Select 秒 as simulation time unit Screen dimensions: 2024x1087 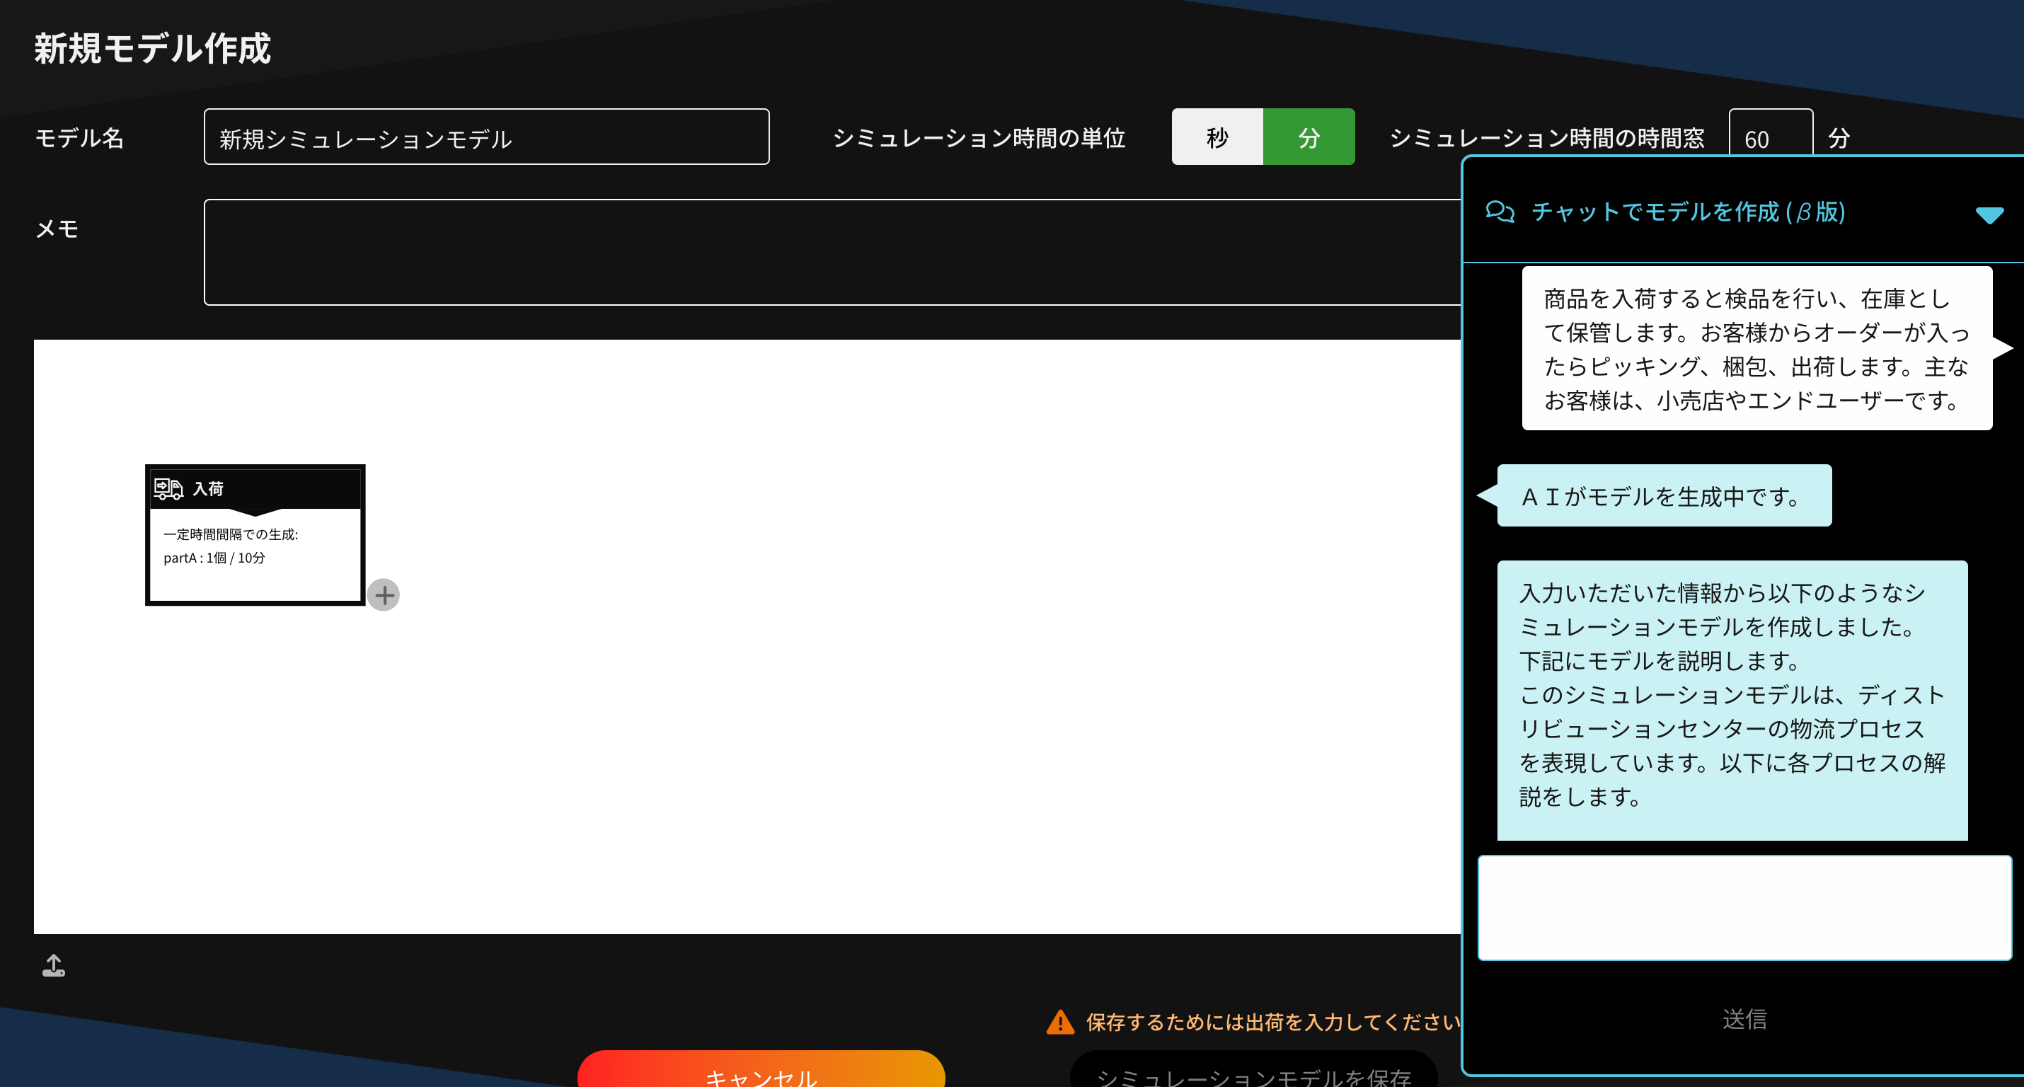tap(1217, 137)
